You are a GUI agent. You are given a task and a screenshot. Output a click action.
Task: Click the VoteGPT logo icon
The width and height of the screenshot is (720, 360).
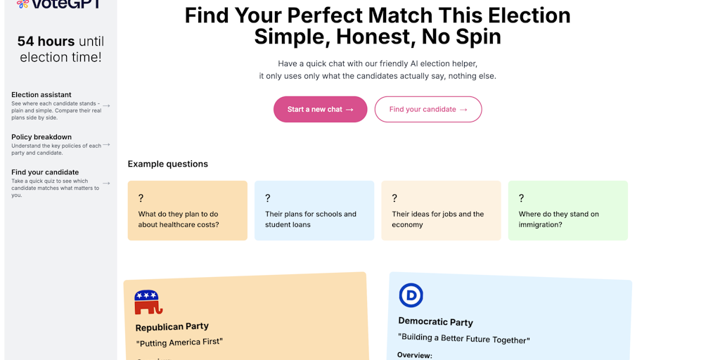click(x=22, y=4)
